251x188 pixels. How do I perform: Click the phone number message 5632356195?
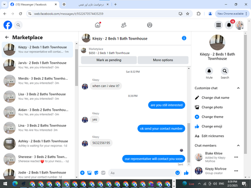[101, 143]
